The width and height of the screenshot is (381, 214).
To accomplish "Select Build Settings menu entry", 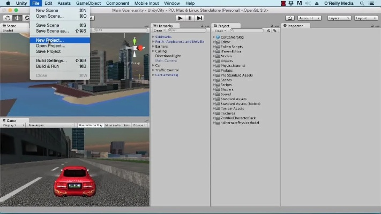I will tap(51, 60).
